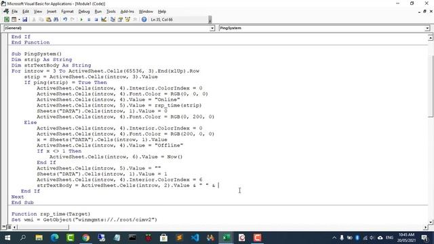Click the Redo toolbar icon
The image size is (434, 244).
pos(73,20)
